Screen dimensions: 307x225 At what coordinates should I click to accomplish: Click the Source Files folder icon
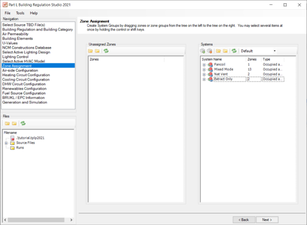(13, 143)
